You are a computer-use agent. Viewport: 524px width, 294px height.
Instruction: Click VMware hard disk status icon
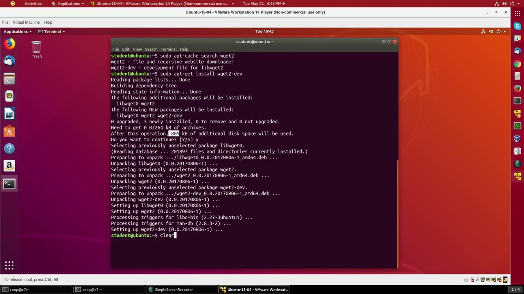click(467, 280)
